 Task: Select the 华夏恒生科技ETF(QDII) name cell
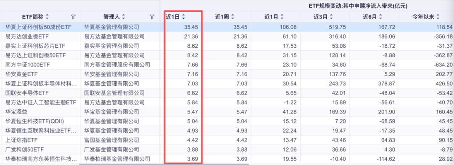[35, 121]
